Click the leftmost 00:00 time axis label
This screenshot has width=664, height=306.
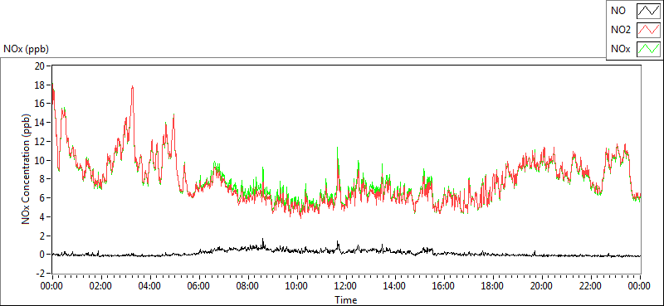pos(51,286)
